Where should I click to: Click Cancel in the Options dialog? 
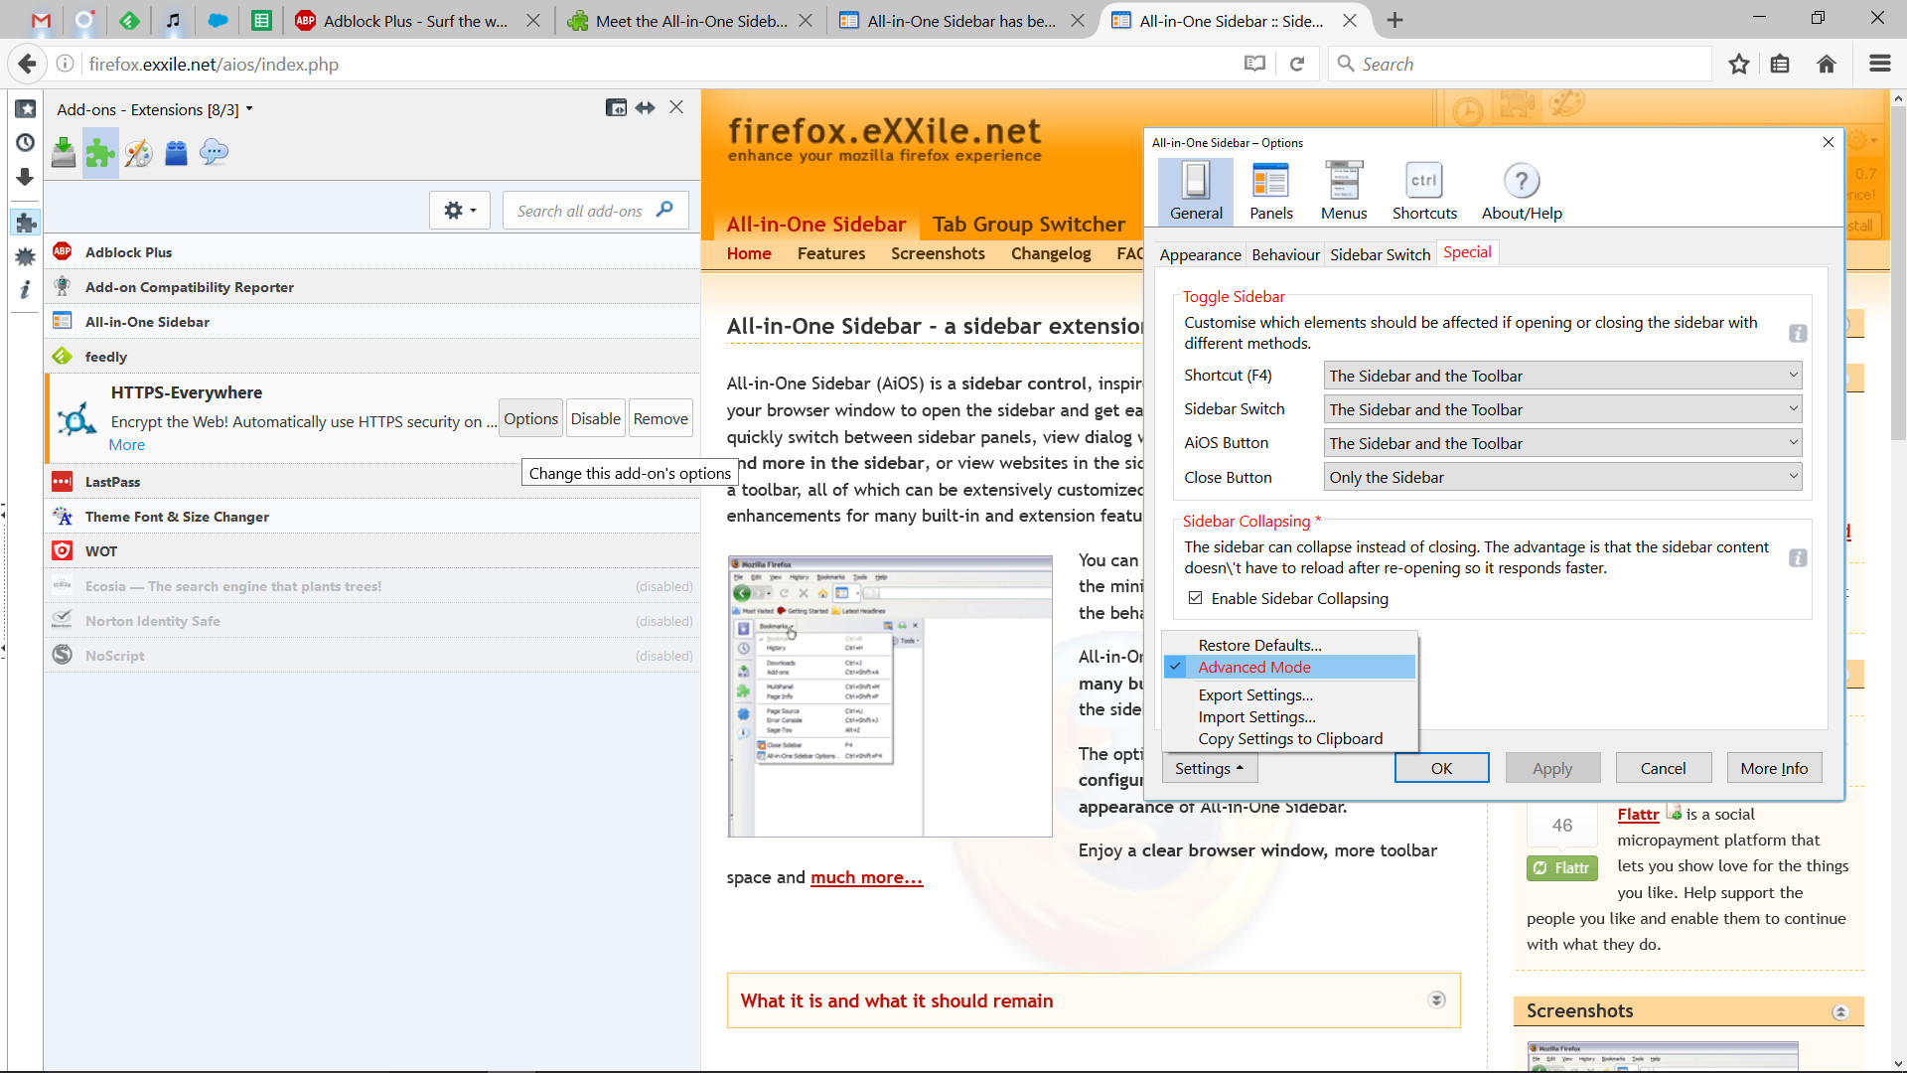(1663, 768)
